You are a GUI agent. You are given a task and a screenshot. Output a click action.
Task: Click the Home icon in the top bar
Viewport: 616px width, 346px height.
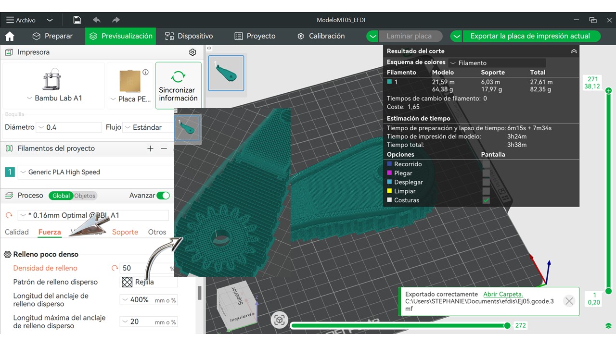(10, 37)
